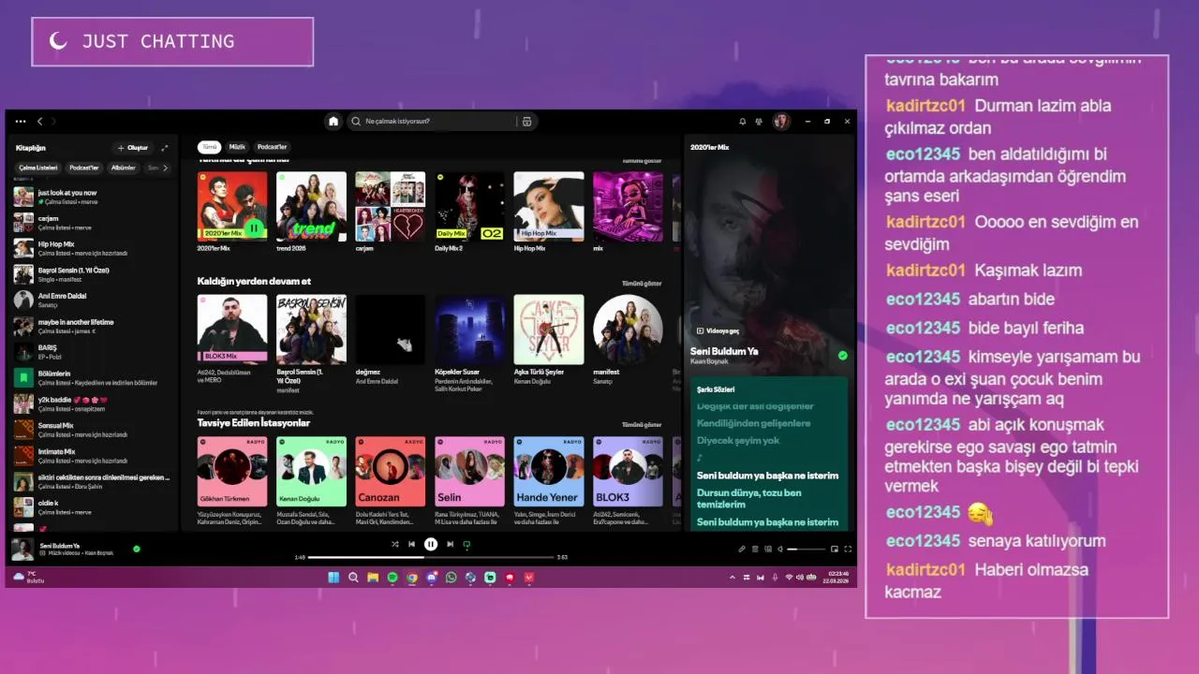This screenshot has width=1199, height=674.
Task: Open taskbar search magnifier
Action: [x=353, y=578]
